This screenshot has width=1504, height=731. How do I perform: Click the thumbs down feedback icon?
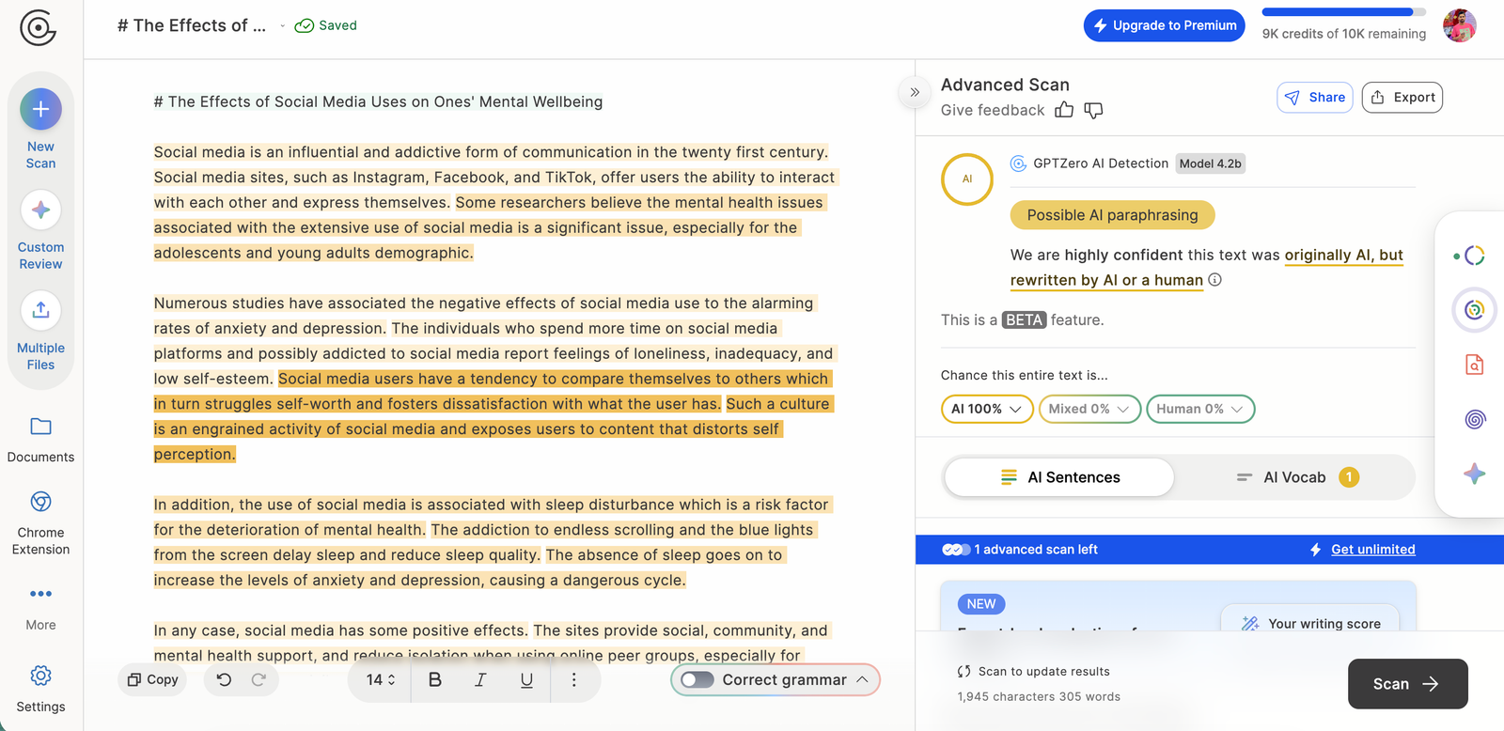click(x=1093, y=111)
